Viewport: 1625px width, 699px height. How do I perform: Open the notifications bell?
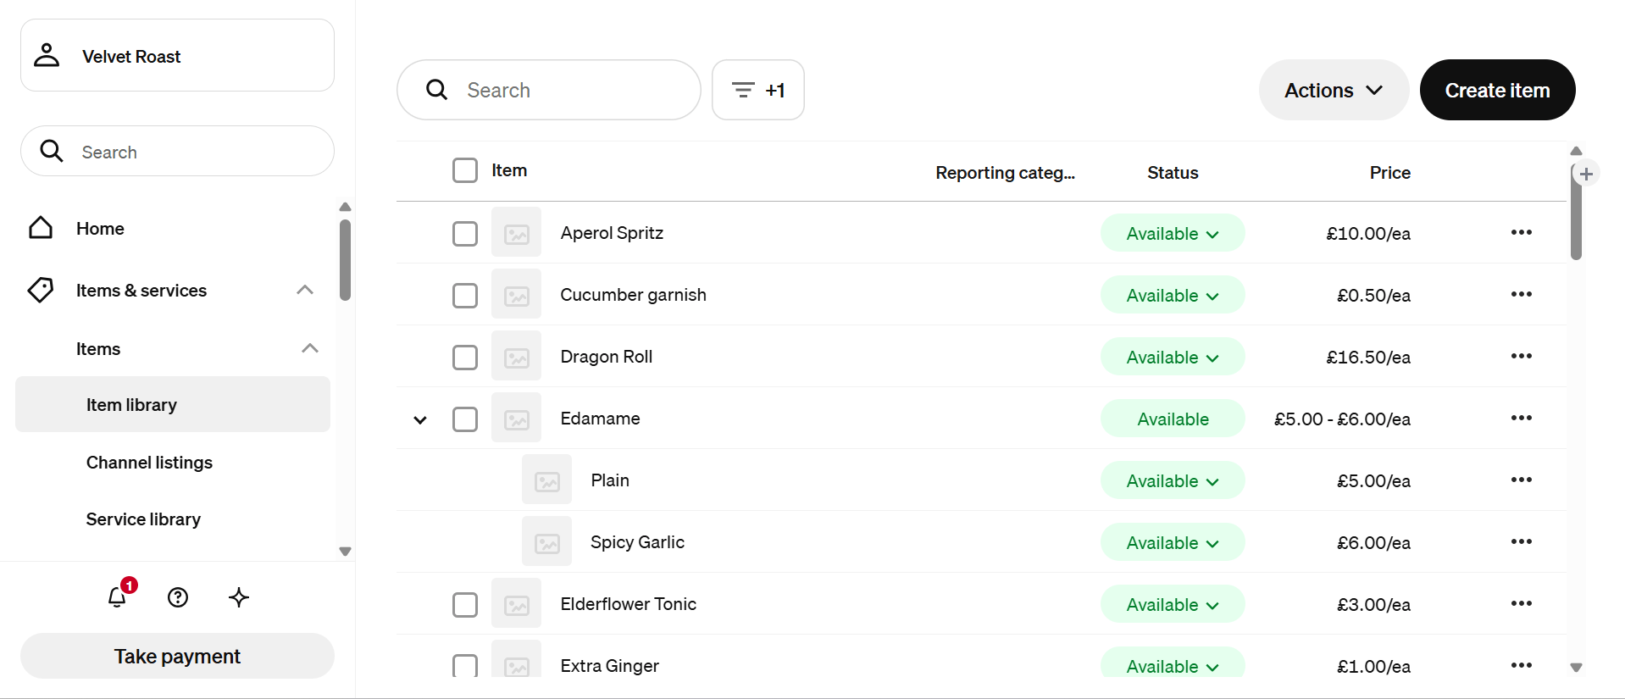tap(118, 597)
